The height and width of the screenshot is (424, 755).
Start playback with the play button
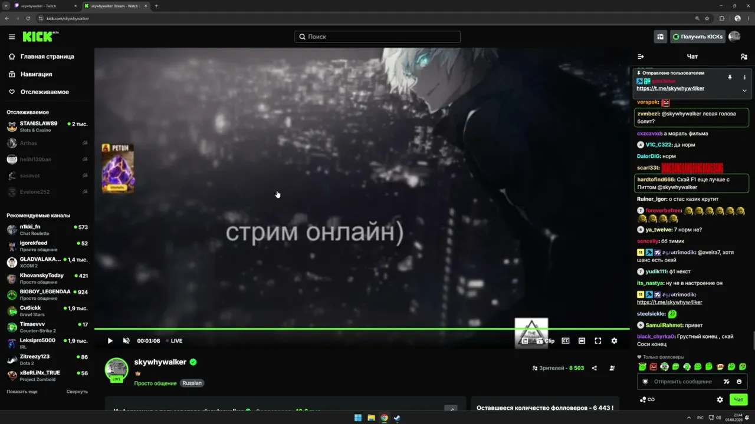(x=110, y=340)
